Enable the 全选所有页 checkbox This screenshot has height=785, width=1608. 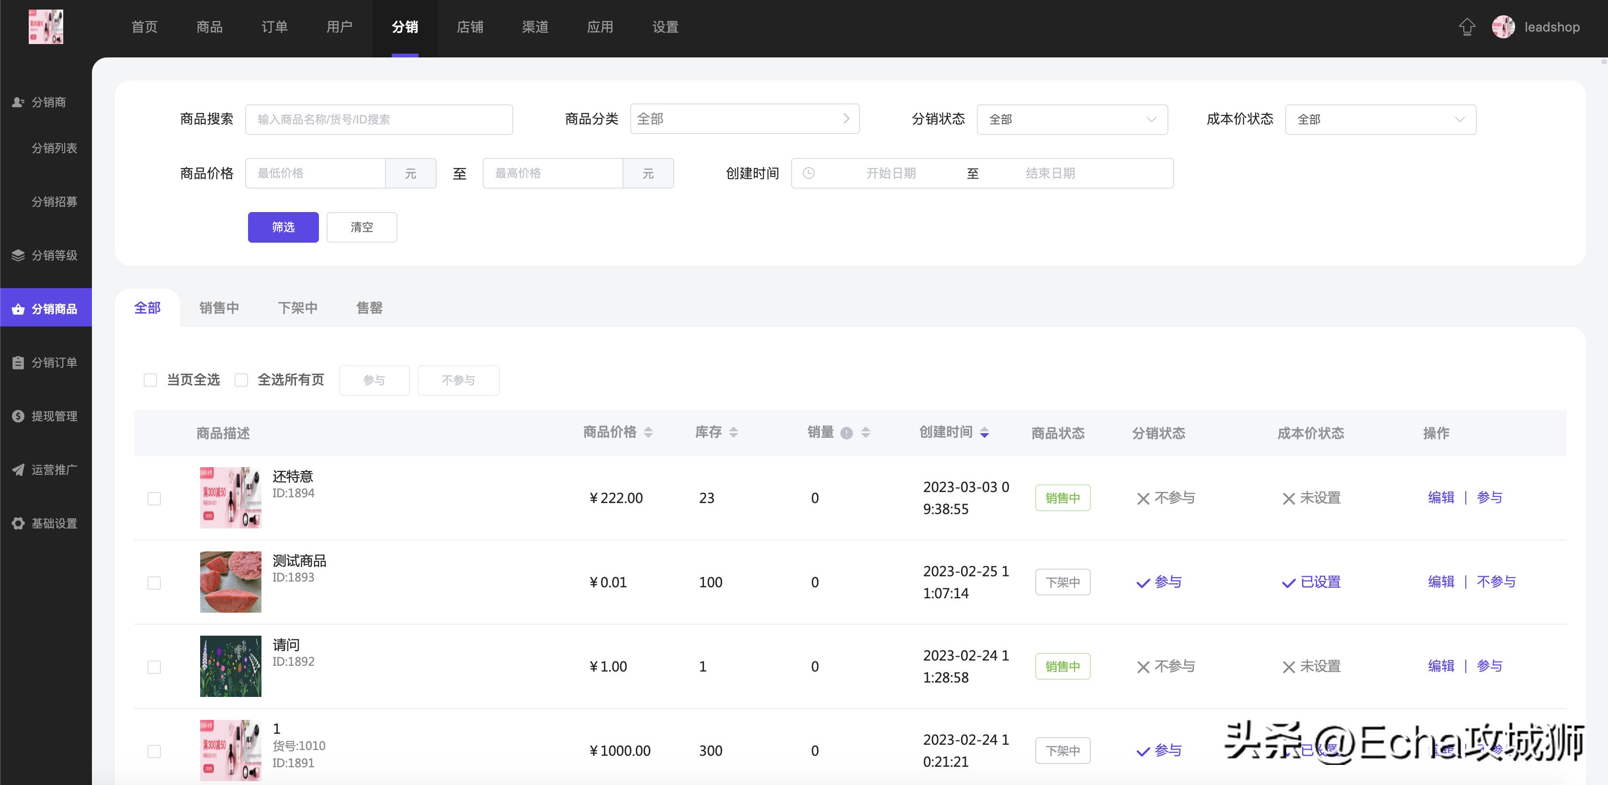[x=241, y=380]
